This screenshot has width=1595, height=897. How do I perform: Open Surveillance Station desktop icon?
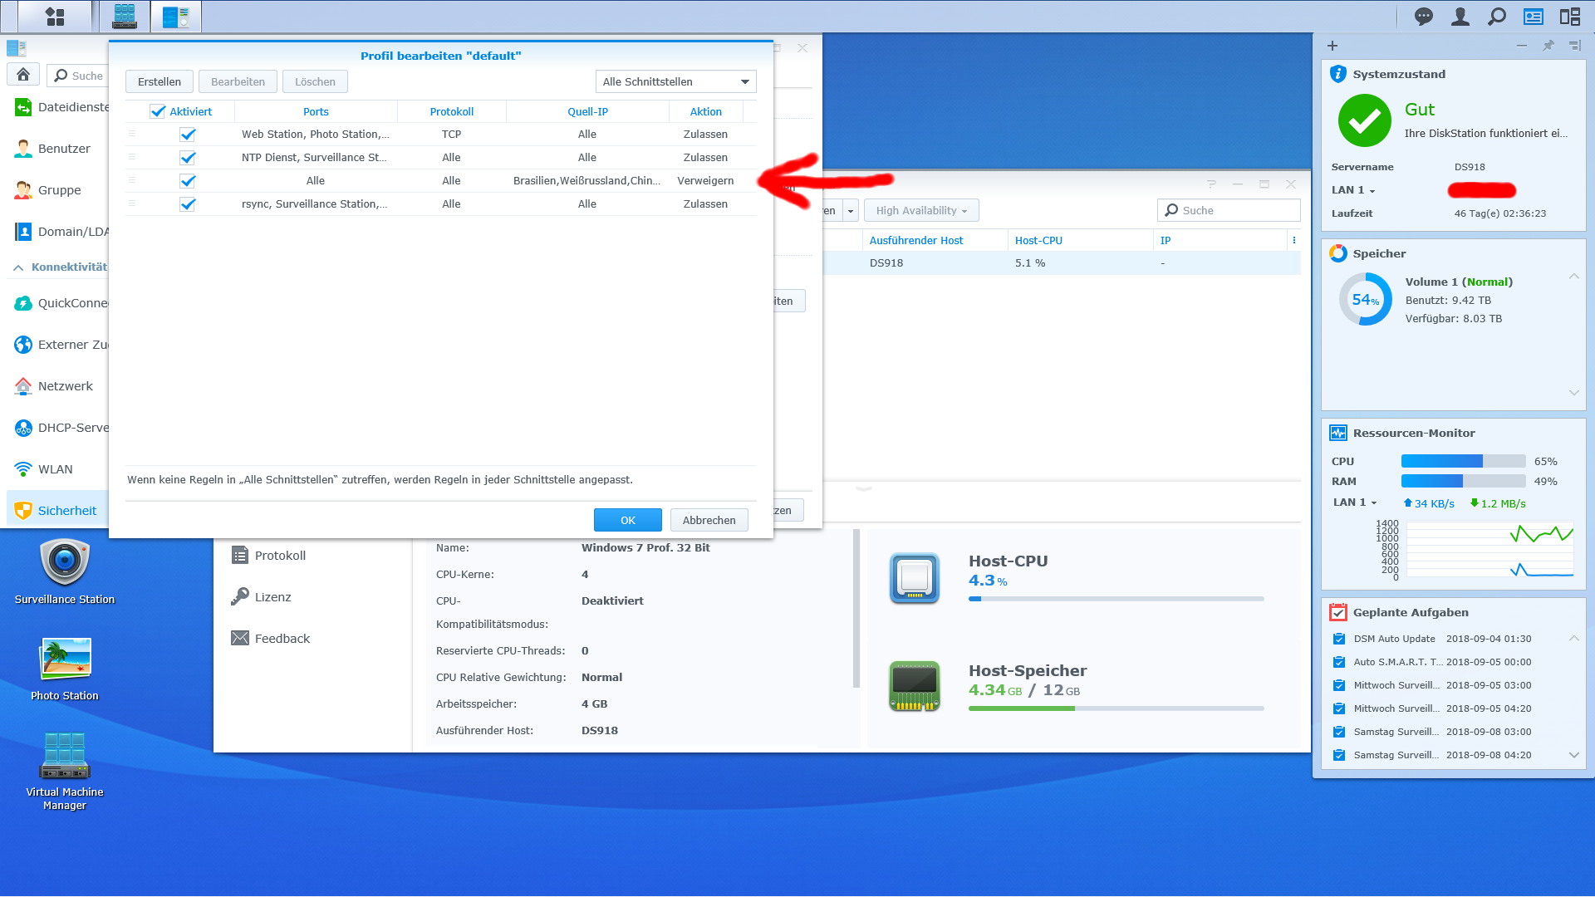tap(65, 562)
